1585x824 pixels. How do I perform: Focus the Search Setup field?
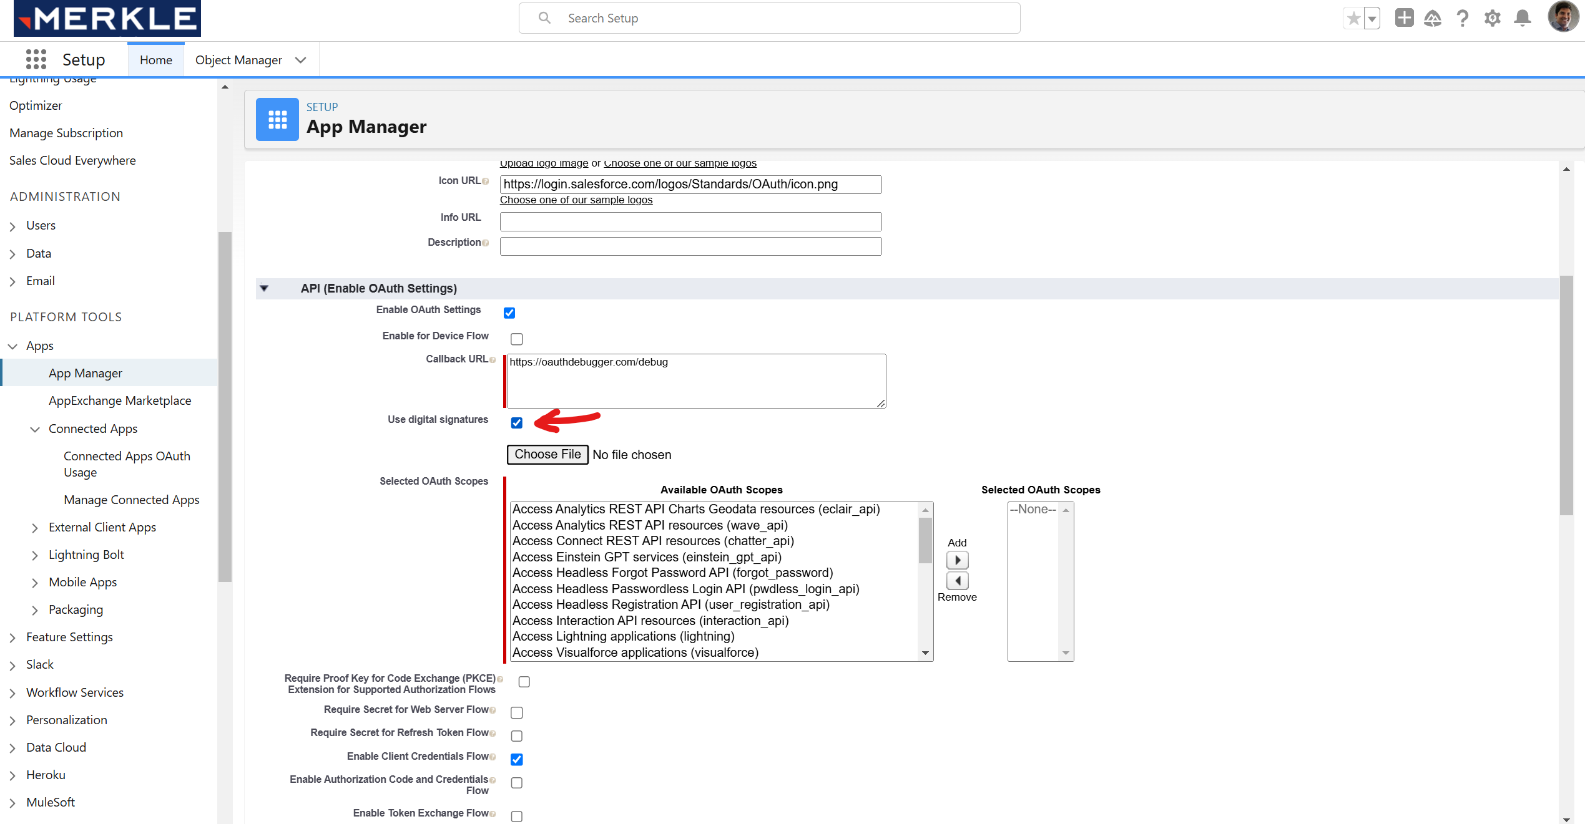(769, 18)
